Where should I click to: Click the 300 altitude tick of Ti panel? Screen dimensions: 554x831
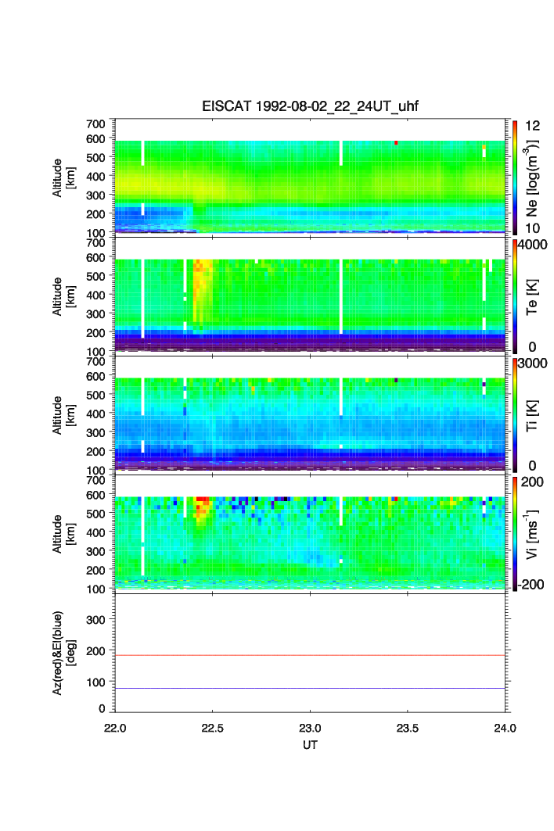[95, 432]
